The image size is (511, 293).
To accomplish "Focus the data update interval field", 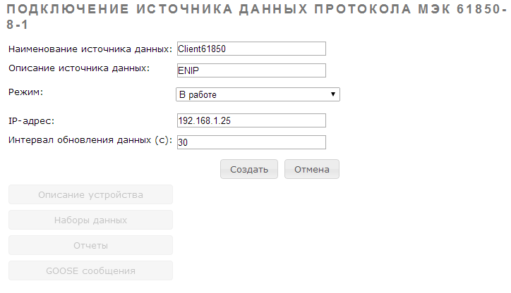I will click(251, 142).
